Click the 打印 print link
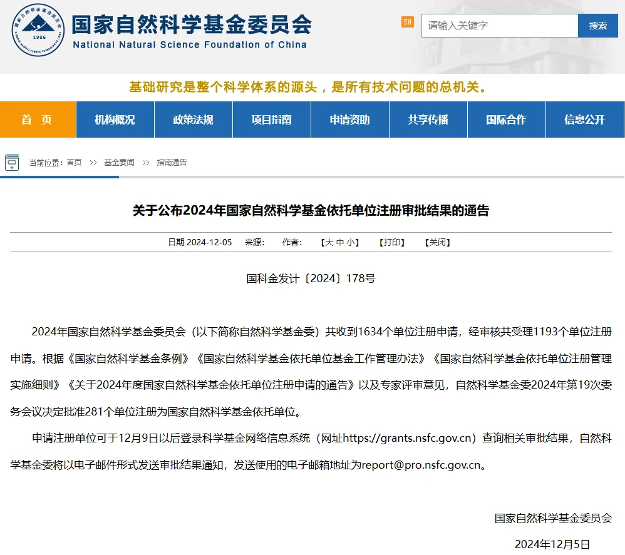625x555 pixels. point(392,243)
